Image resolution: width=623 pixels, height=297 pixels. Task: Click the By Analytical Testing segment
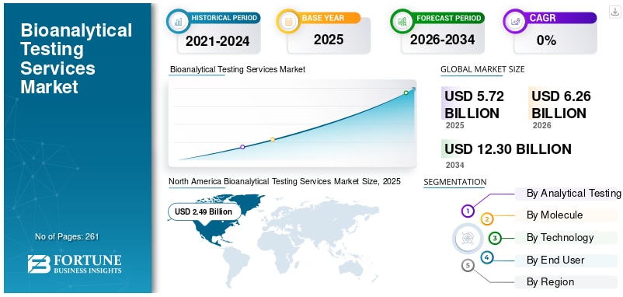pos(568,194)
